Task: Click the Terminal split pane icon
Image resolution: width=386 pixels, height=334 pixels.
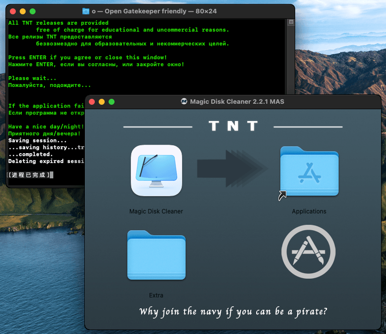Action: coord(291,22)
